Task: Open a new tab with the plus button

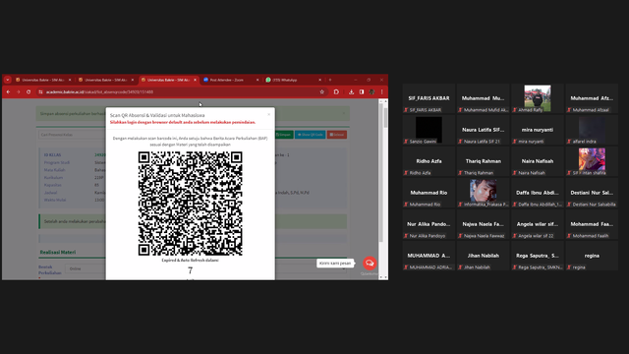Action: pos(330,80)
